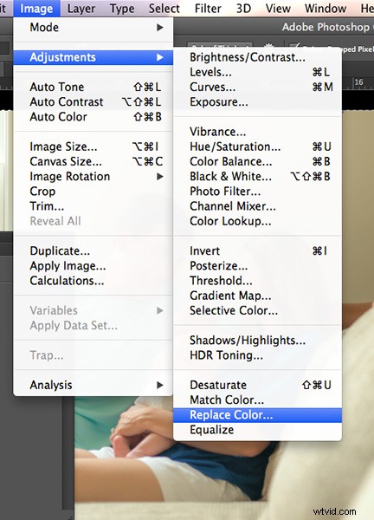This screenshot has height=520, width=374.
Task: Expand the Analysis submenu arrow
Action: pos(160,385)
